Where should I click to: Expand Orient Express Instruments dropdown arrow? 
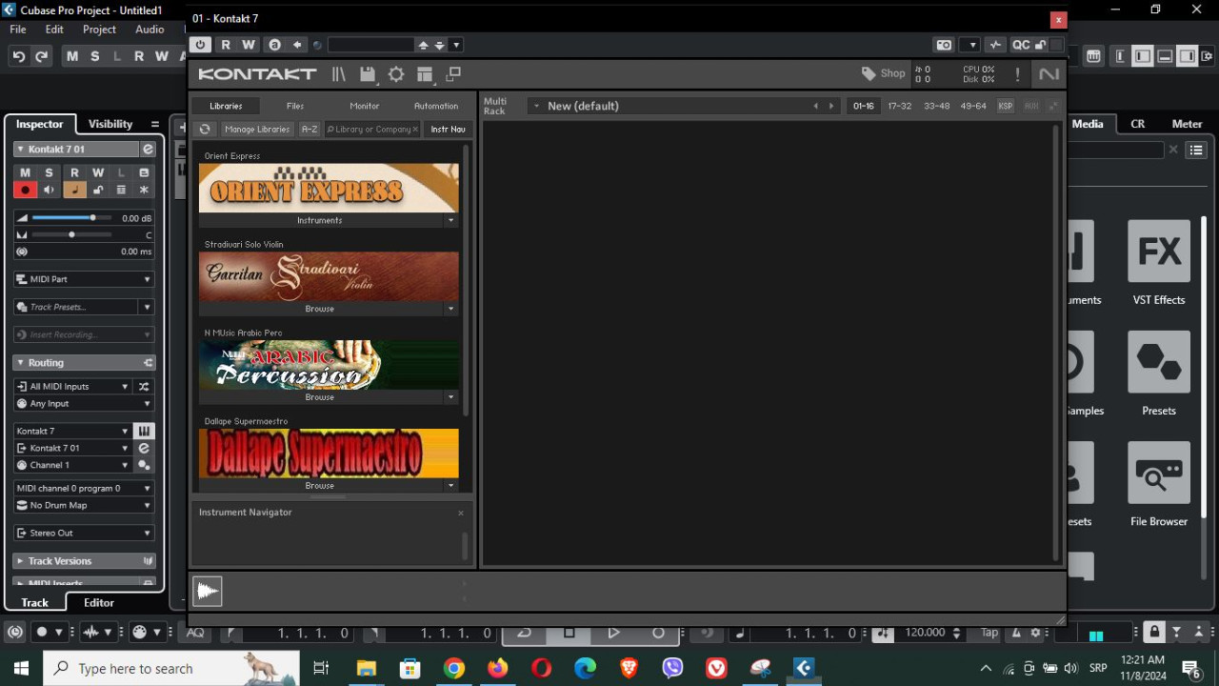(450, 220)
